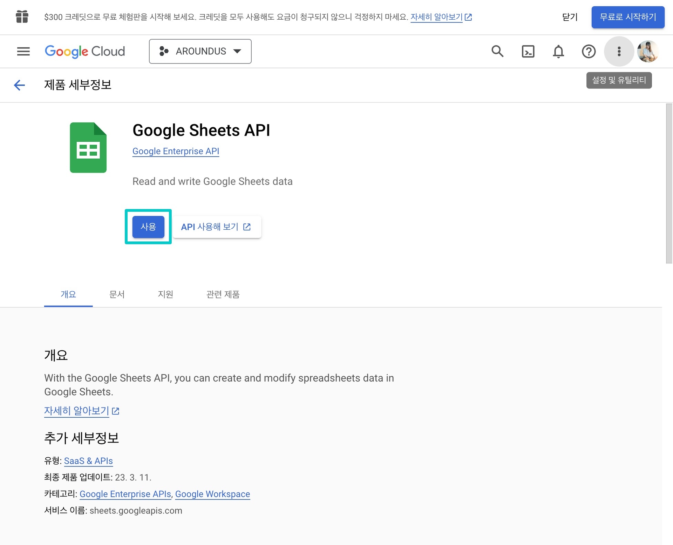Click the help question mark icon

tap(589, 51)
